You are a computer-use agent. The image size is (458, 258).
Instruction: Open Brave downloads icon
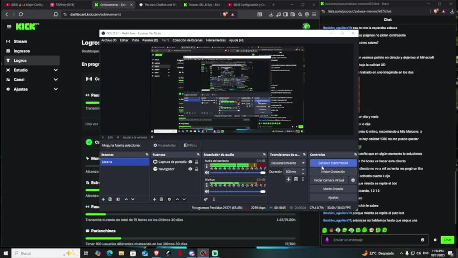pyautogui.click(x=271, y=14)
